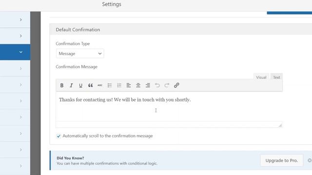Uncheck automatically scroll to confirmation message
This screenshot has height=175, width=312.
click(58, 136)
